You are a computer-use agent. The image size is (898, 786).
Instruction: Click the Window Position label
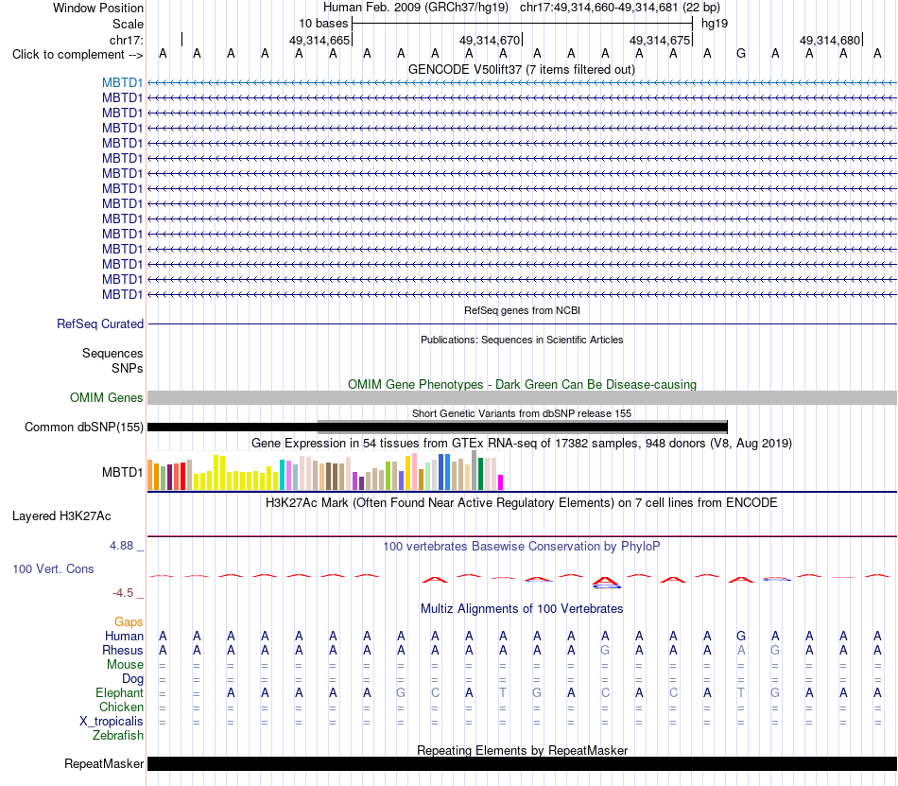click(98, 8)
